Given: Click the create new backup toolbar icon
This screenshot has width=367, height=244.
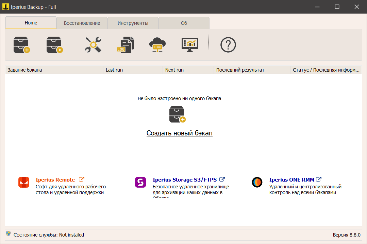Looking at the screenshot, I should 21,45.
